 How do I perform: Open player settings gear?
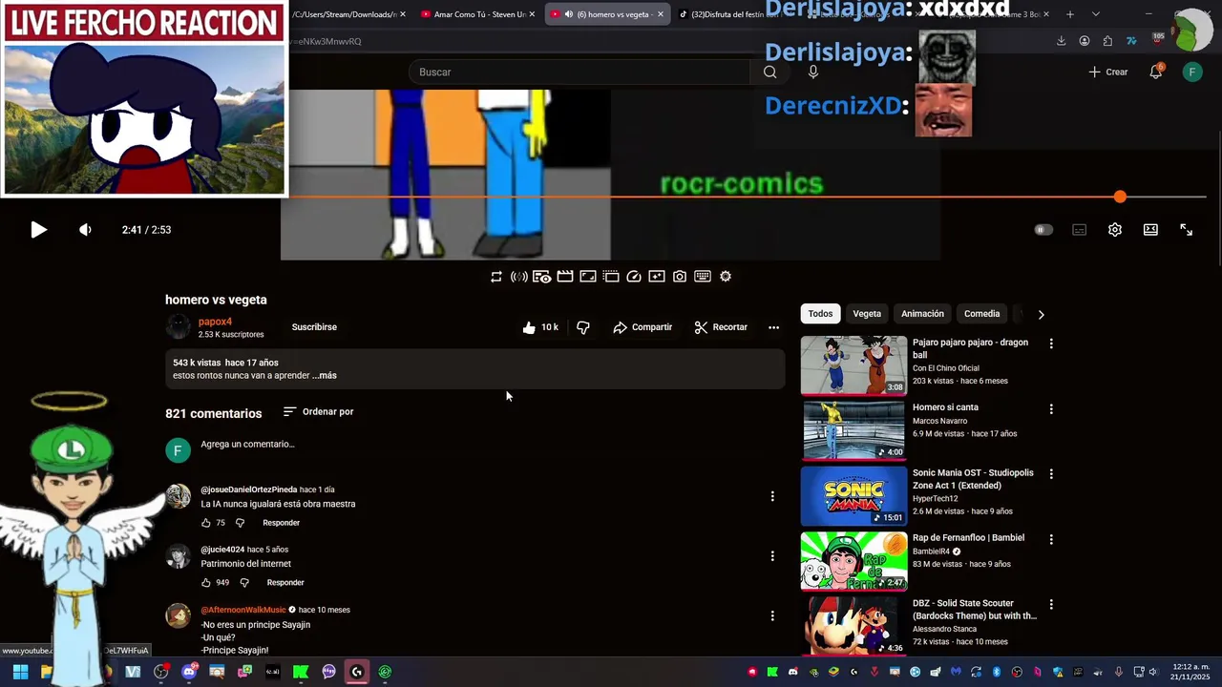click(1114, 230)
